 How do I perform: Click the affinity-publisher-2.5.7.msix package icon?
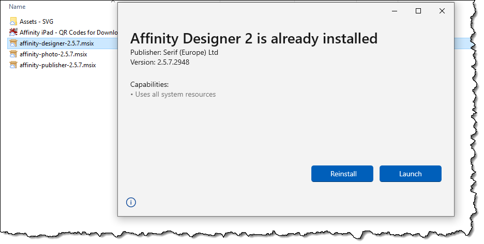point(13,65)
